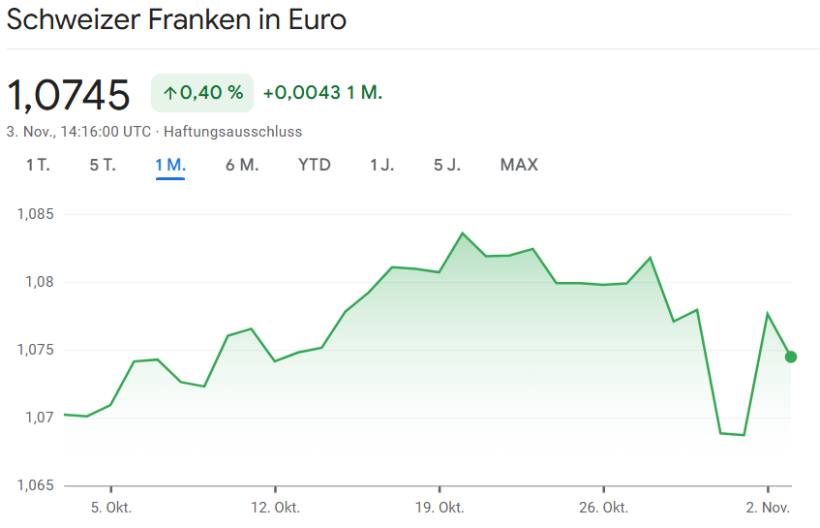Viewport: 820px width, 528px height.
Task: Show the MAX time range
Action: pos(519,165)
